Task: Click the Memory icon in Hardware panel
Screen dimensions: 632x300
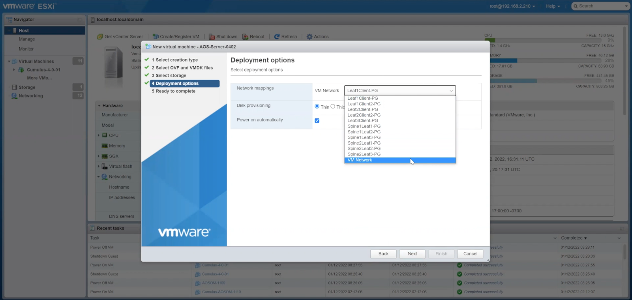Action: pos(105,146)
